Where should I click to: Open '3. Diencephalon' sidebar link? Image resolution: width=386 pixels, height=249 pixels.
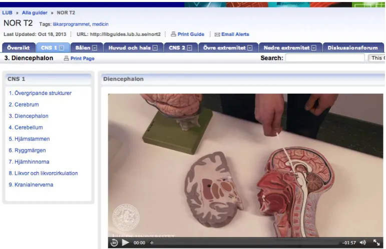click(x=29, y=116)
